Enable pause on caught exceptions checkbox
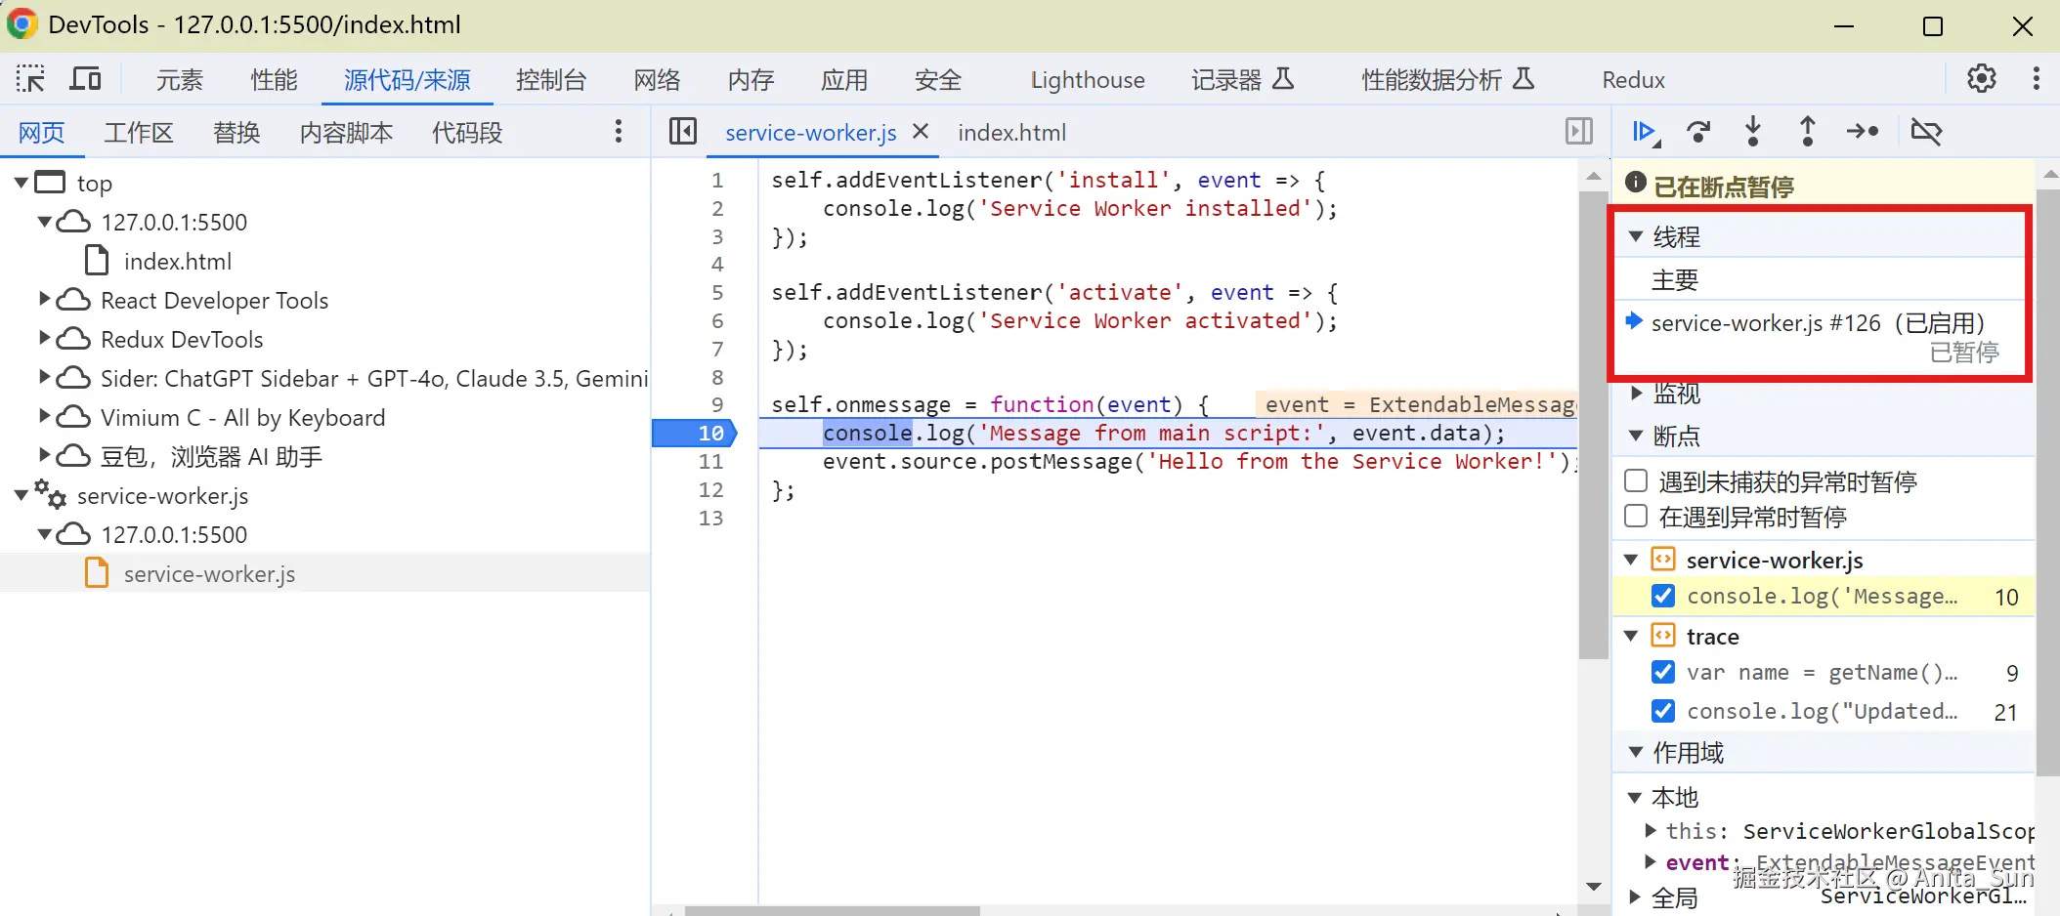Image resolution: width=2060 pixels, height=916 pixels. click(x=1636, y=516)
